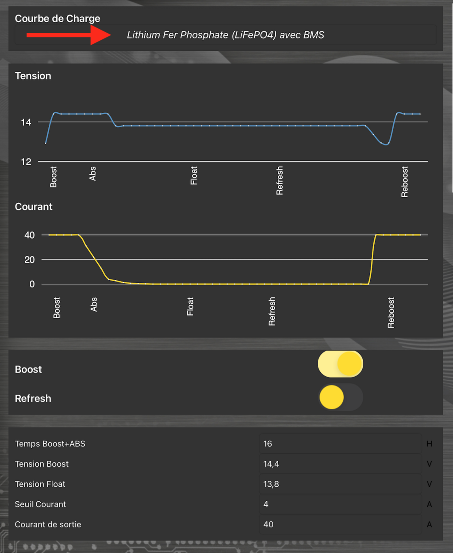Viewport: 453px width, 553px height.
Task: Click Float phase label on Tension chart
Action: [x=194, y=176]
